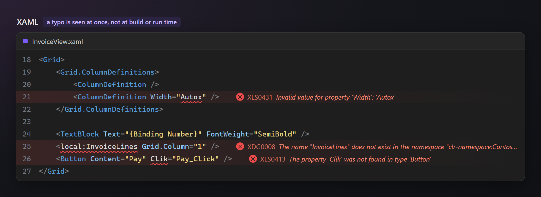Click line number 18
Screen dimensions: 541x197
coord(27,60)
